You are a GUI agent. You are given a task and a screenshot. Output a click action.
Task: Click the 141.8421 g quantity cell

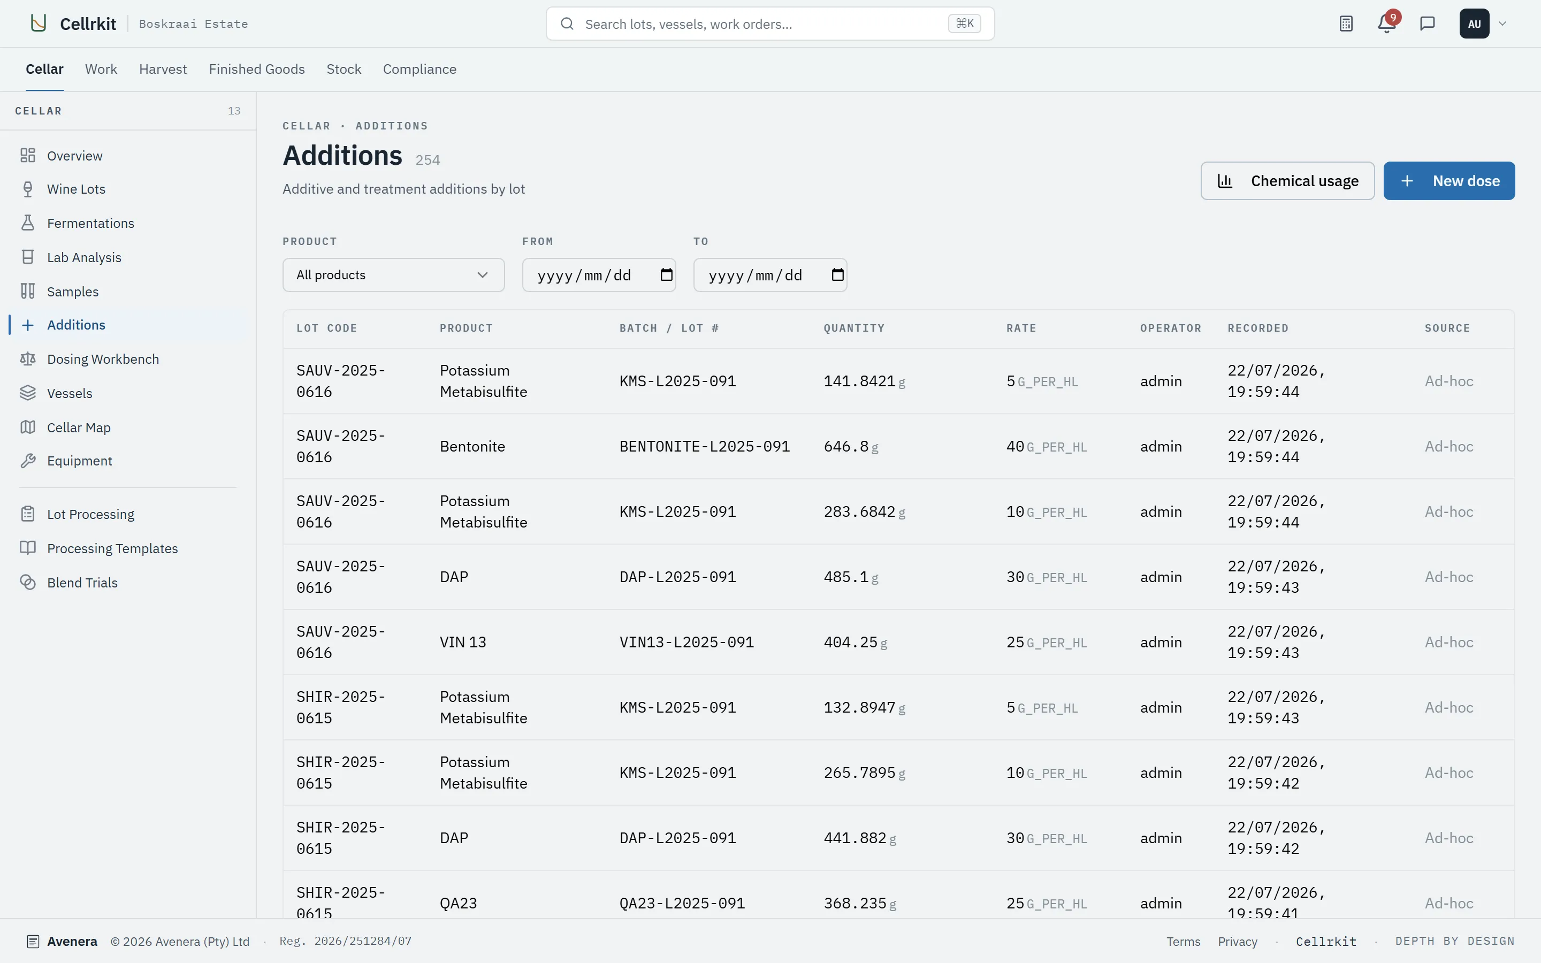click(x=864, y=381)
